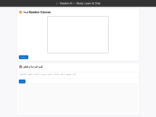Click the palette icon beside Saadon Canvas

pyautogui.click(x=21, y=12)
